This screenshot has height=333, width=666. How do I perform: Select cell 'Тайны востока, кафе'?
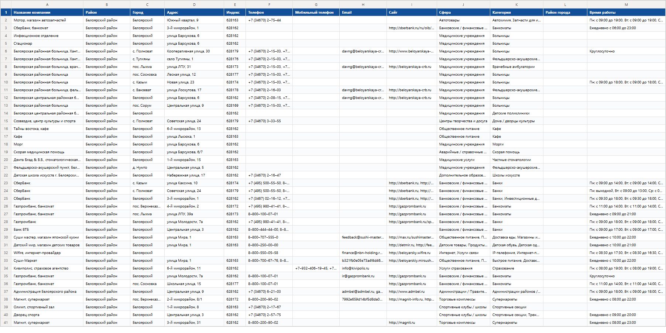(x=47, y=129)
